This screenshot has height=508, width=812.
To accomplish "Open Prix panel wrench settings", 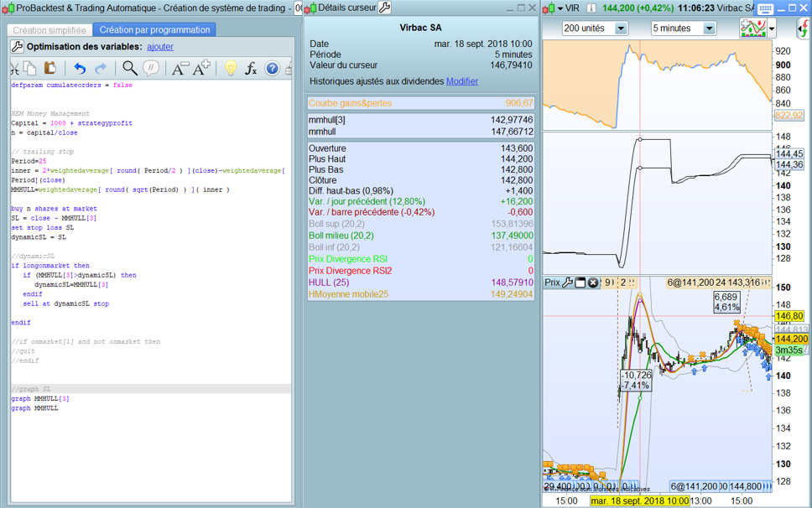I will [x=568, y=283].
